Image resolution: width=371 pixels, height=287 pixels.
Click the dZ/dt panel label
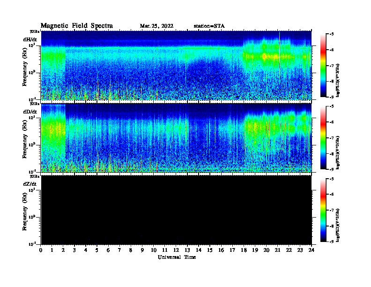point(30,184)
